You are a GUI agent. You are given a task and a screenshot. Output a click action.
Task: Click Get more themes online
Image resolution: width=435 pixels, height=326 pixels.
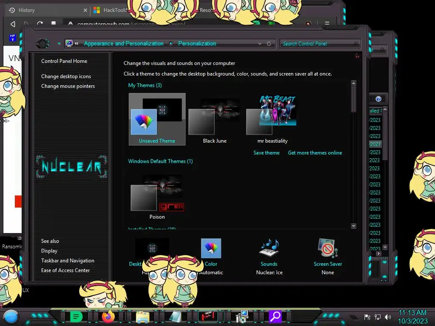tap(315, 153)
